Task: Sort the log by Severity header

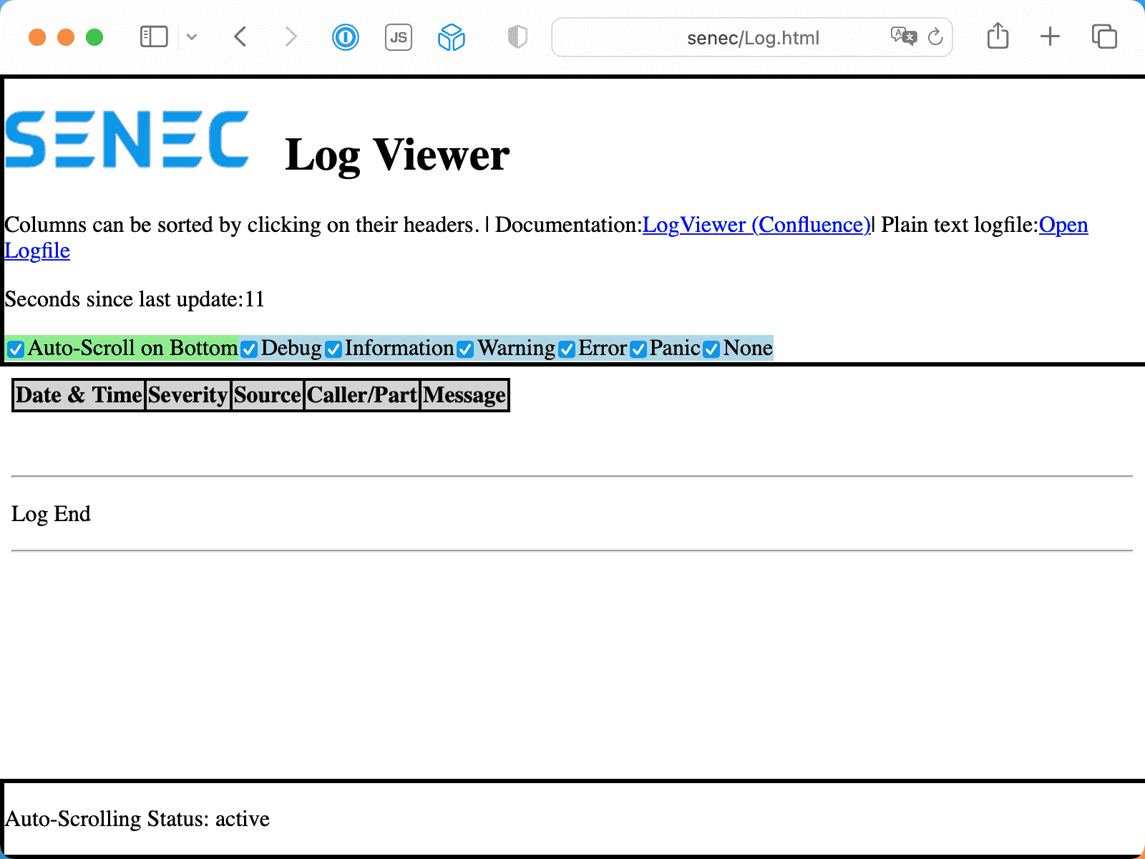Action: pos(187,395)
